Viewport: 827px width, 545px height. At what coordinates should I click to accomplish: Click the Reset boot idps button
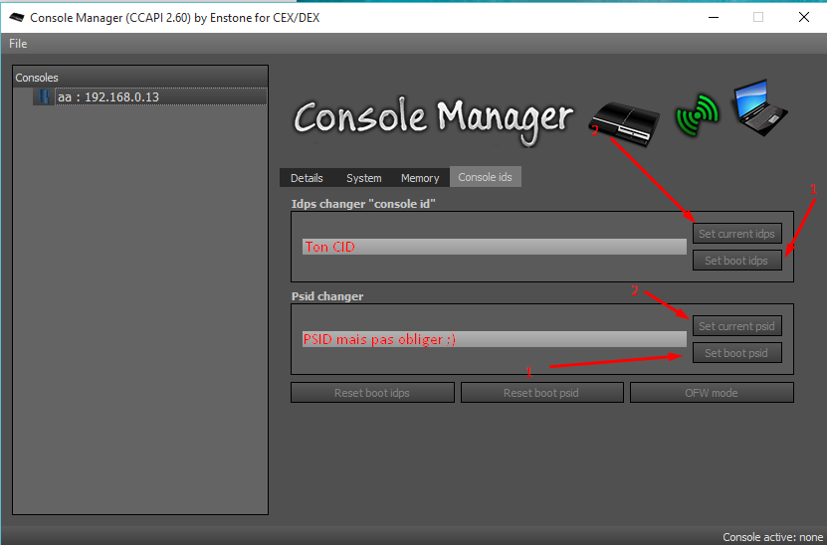click(x=372, y=393)
